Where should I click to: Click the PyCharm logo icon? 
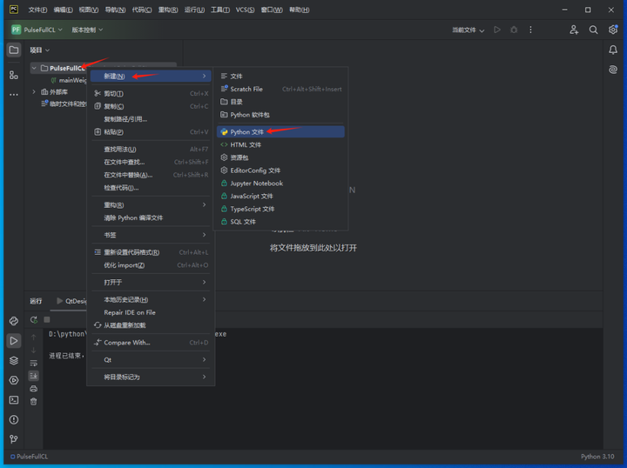tap(14, 10)
